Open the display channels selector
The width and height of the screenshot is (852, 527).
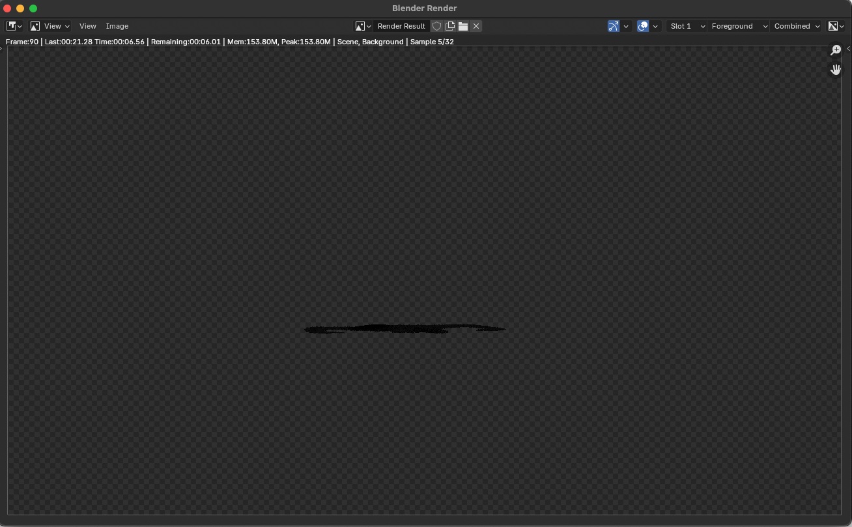[x=836, y=26]
